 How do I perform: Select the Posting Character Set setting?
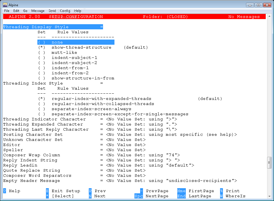[120, 135]
